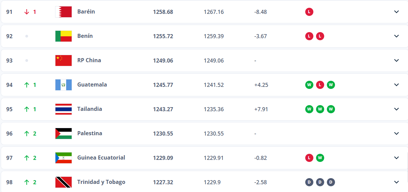408x192 pixels.
Task: Click the Palestina flag icon
Action: point(64,134)
